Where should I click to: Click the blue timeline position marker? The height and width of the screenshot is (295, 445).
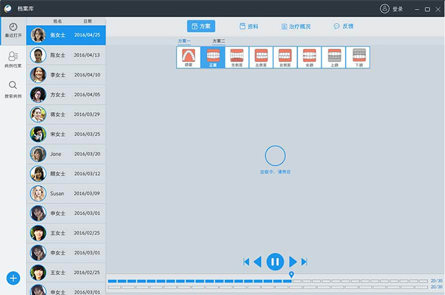[291, 275]
